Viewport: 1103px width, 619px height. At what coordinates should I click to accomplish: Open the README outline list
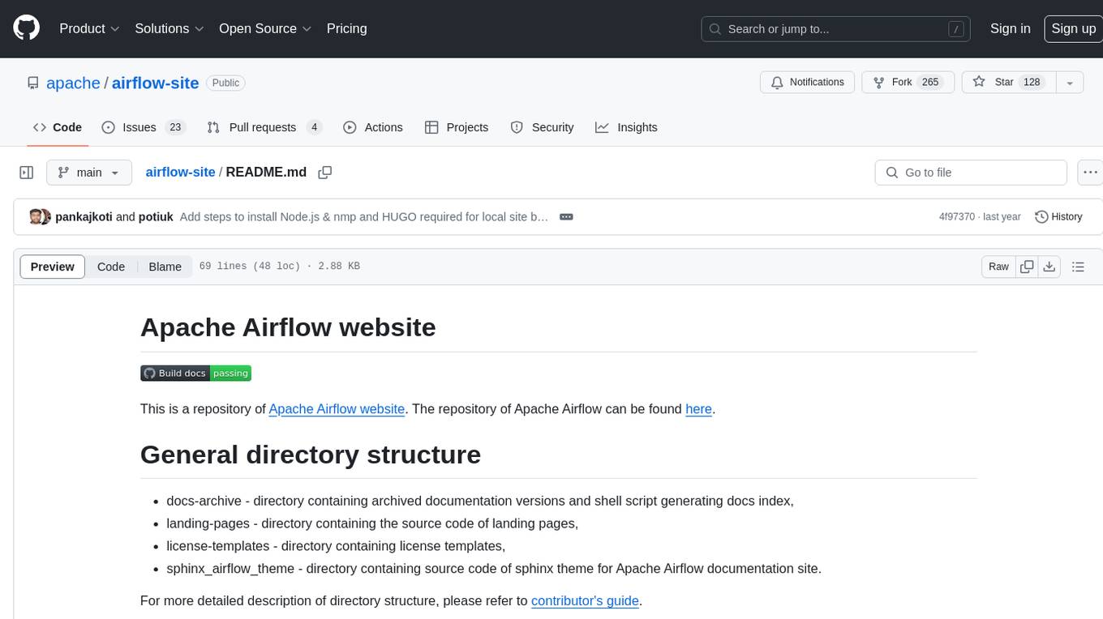[1078, 267]
